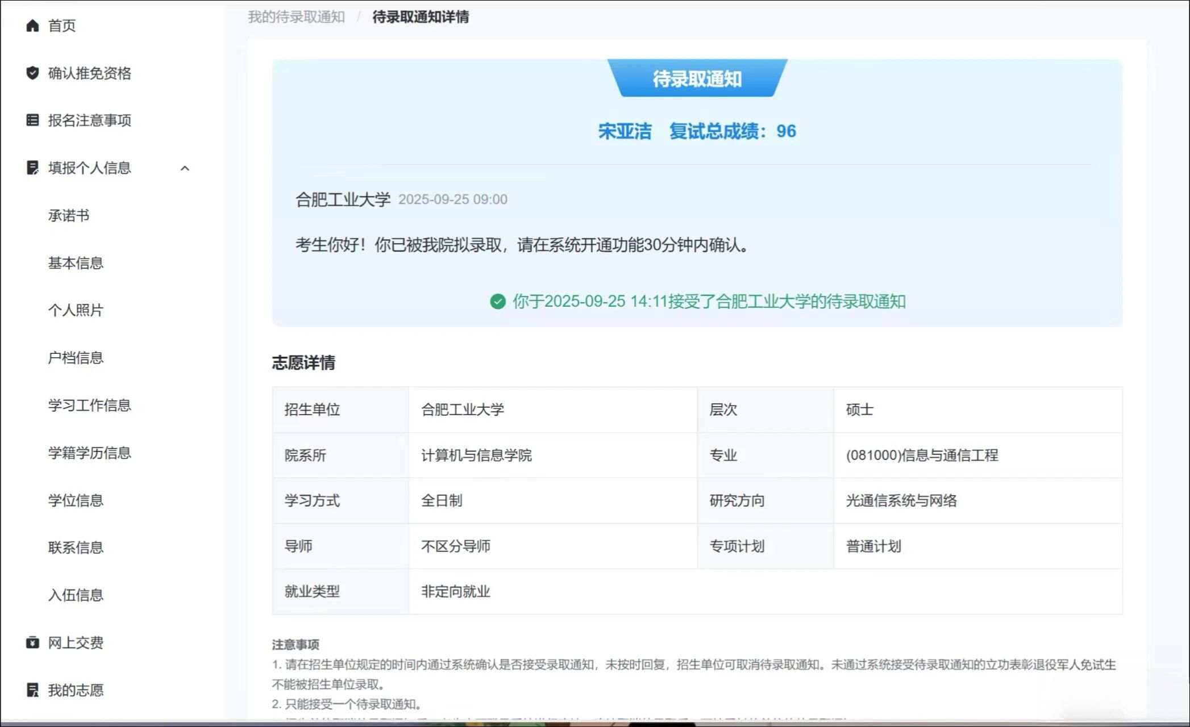This screenshot has width=1190, height=727.
Task: Click the list icon for 报名注意事项
Action: pyautogui.click(x=32, y=120)
